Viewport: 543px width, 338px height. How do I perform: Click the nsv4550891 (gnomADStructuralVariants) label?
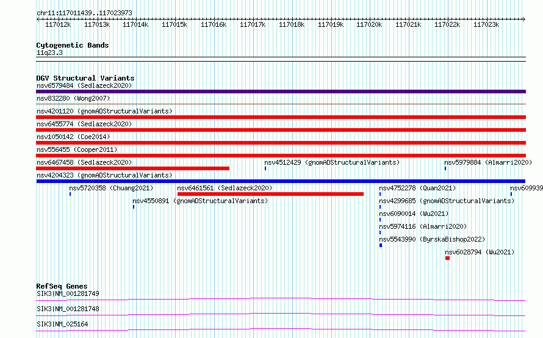tap(200, 201)
